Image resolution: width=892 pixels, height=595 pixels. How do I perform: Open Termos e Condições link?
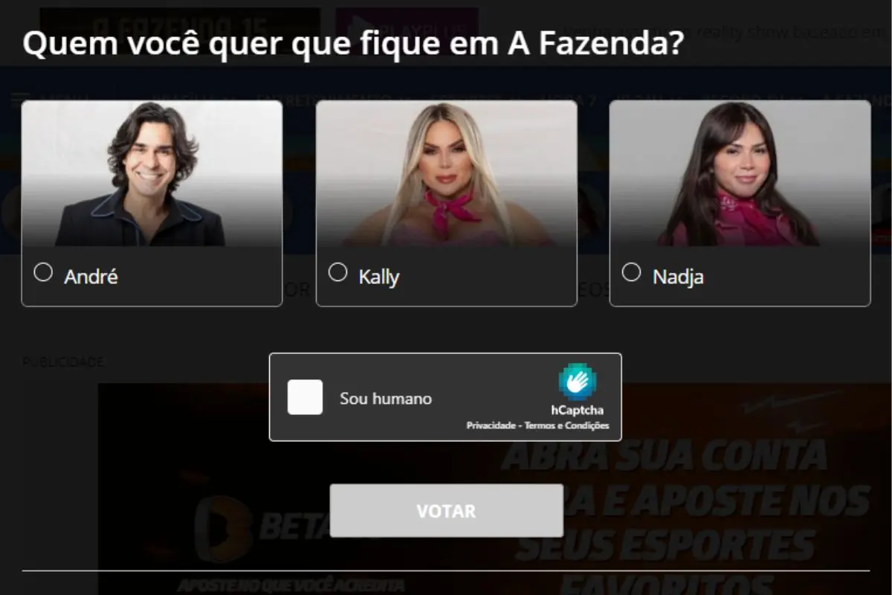[x=567, y=425]
